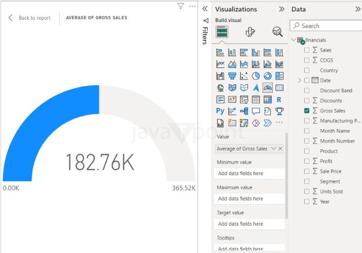This screenshot has width=362, height=253.
Task: Check the Country field checkbox
Action: (306, 70)
